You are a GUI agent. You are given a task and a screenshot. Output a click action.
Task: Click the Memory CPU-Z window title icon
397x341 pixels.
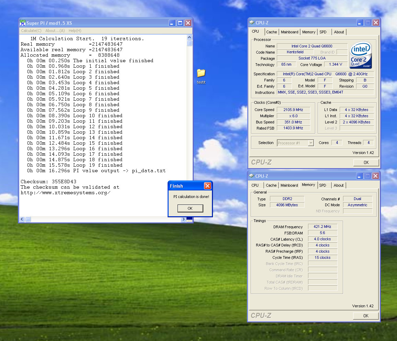[x=251, y=176]
